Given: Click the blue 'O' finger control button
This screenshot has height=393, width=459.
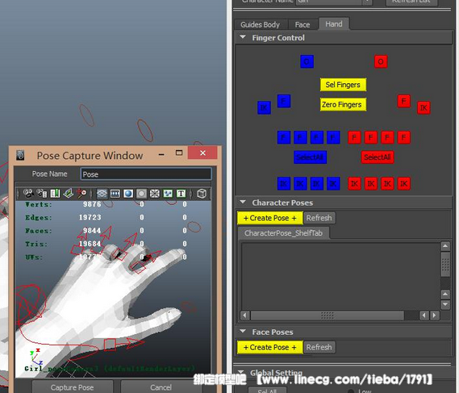Looking at the screenshot, I should tap(307, 61).
